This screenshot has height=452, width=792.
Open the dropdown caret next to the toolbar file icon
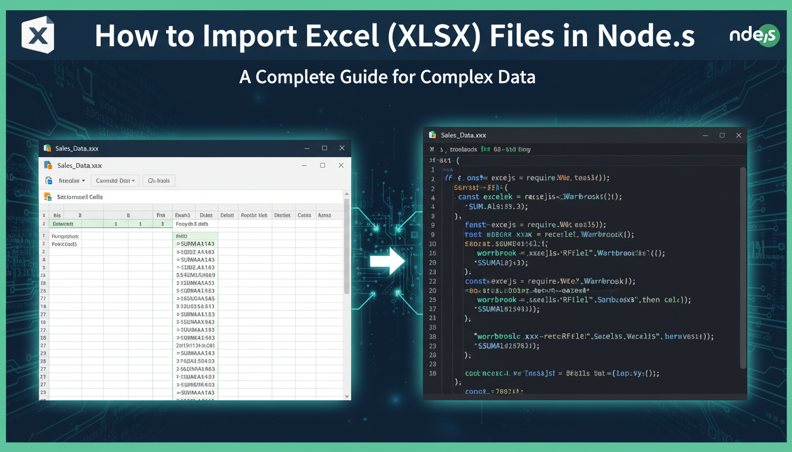pos(83,181)
